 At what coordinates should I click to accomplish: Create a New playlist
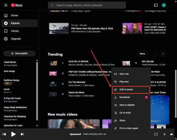19,54
